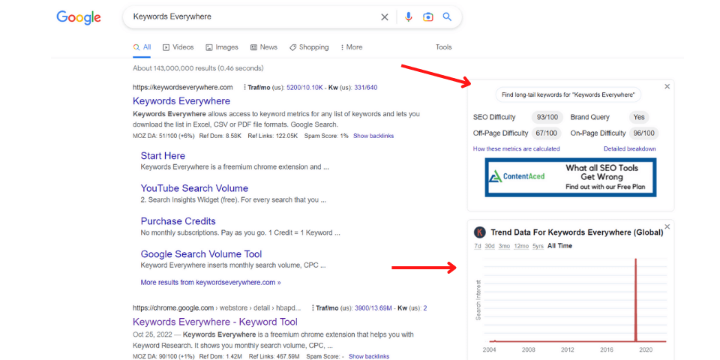
Task: Click the Spam Score: 1% text
Action: click(x=326, y=136)
